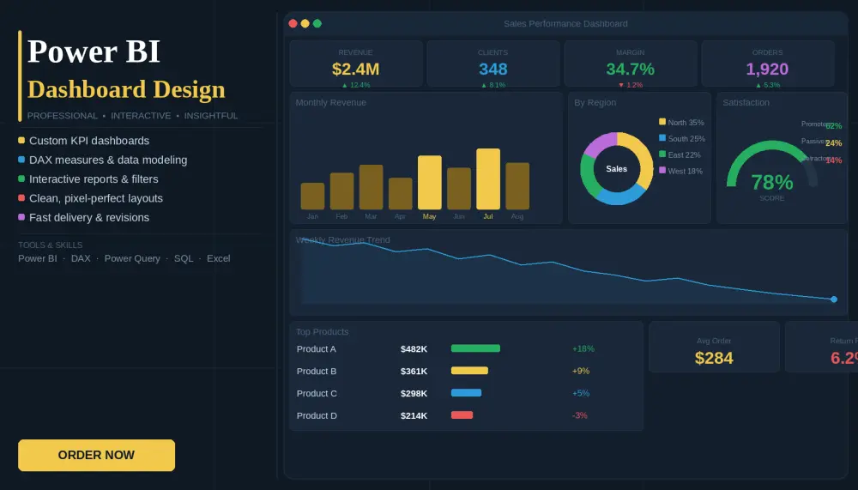
Task: Click the Aug bar in Monthly Revenue
Action: 517,186
